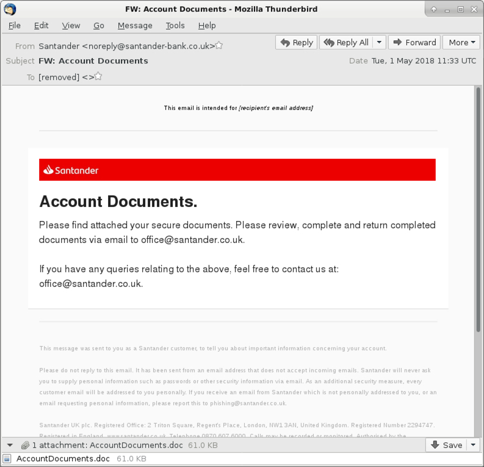Screen dimensions: 484x467
Task: Click the red Santander banner
Action: [x=237, y=170]
